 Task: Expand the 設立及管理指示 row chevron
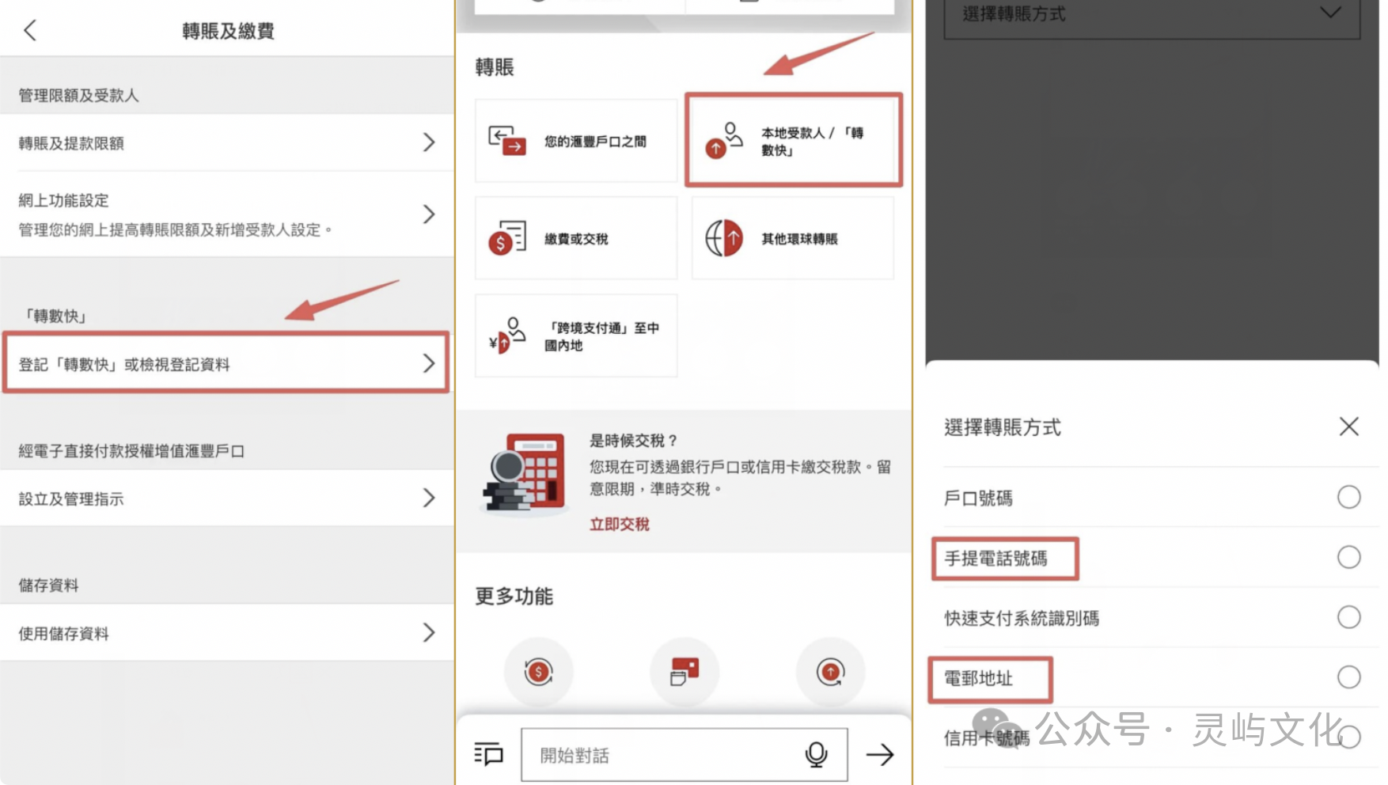(x=428, y=498)
